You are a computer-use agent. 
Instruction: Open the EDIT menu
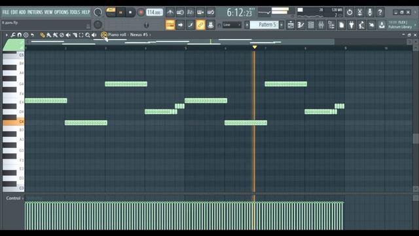point(14,12)
